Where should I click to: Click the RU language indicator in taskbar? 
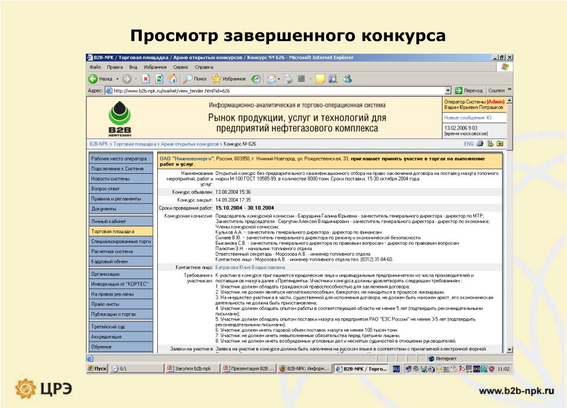coord(396,369)
